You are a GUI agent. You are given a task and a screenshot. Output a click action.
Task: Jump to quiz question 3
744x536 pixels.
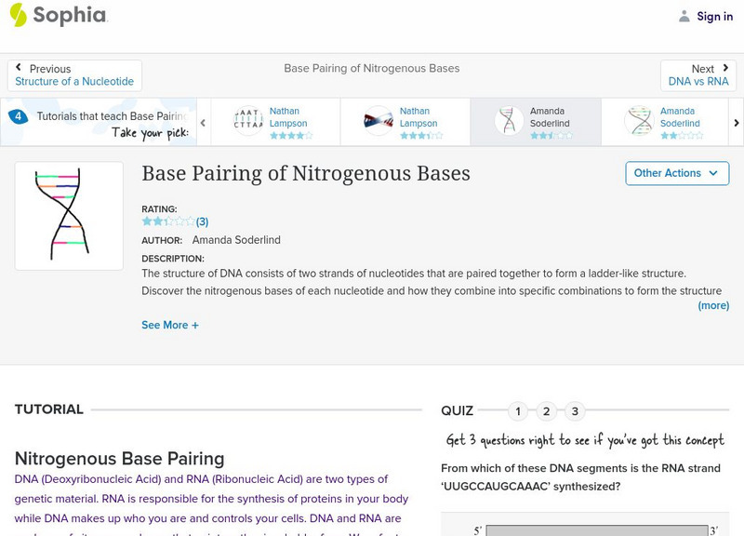pos(576,411)
